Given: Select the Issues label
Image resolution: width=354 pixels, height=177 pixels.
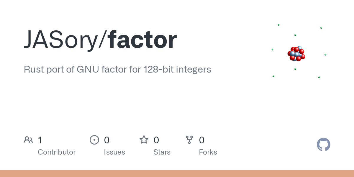Looking at the screenshot, I should 114,152.
